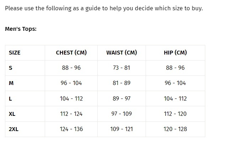This screenshot has width=228, height=147.
Task: Select the chest measurement for size L
Action: (x=71, y=99)
